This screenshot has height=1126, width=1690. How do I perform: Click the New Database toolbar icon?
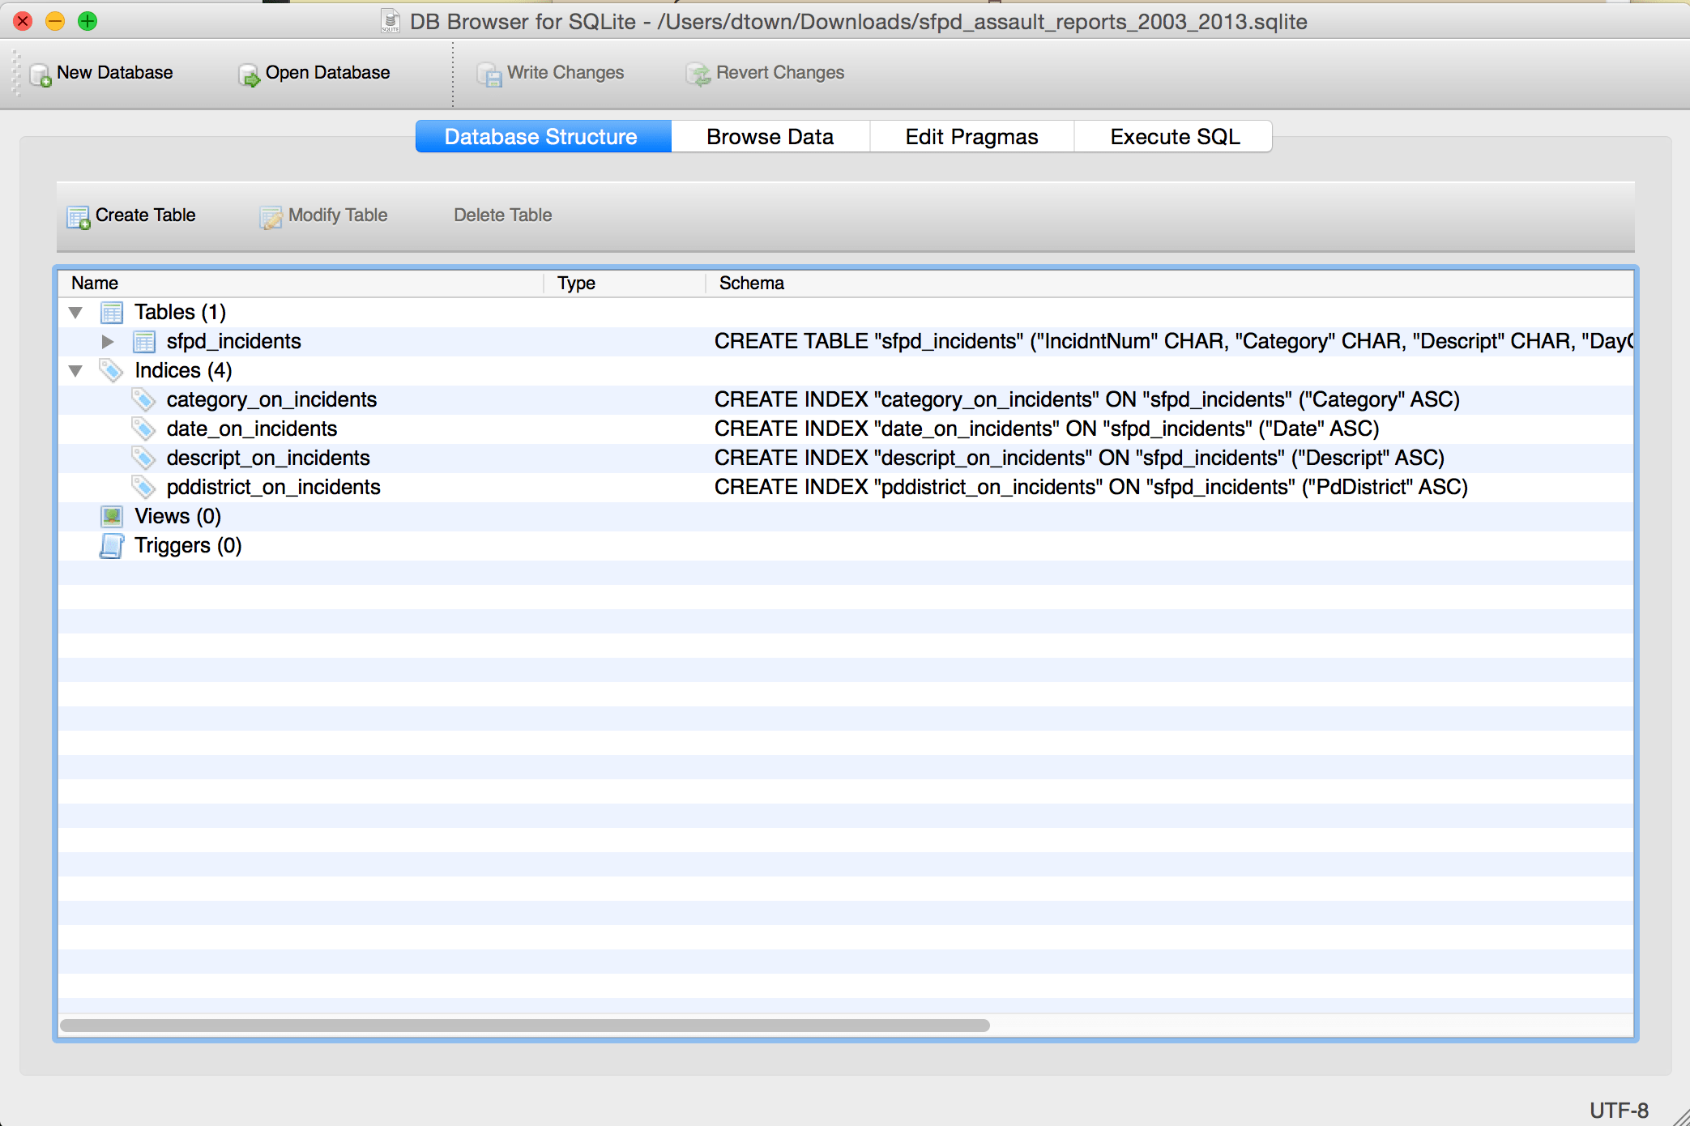[x=41, y=75]
